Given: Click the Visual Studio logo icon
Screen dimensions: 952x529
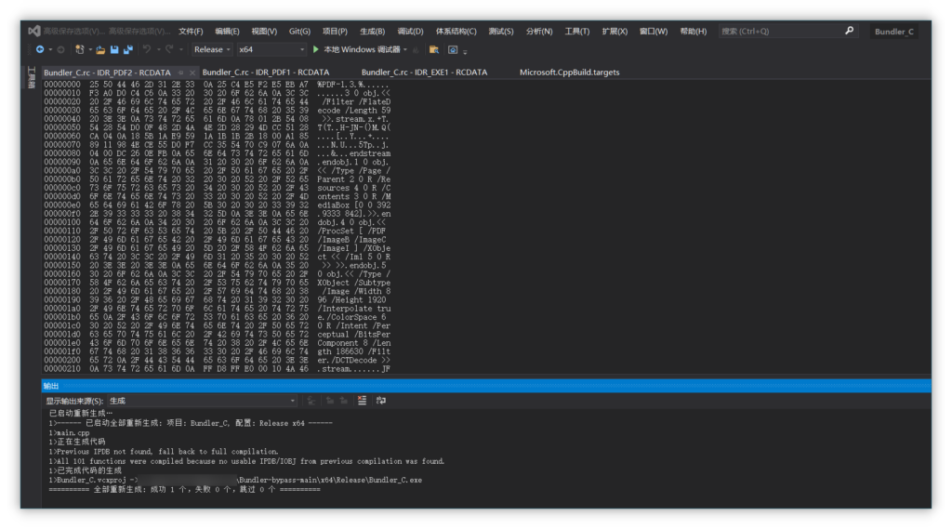Looking at the screenshot, I should click(34, 31).
